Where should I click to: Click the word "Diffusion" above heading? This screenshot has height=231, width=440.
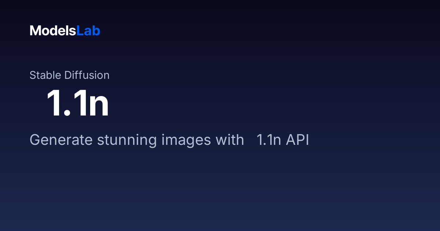87,75
